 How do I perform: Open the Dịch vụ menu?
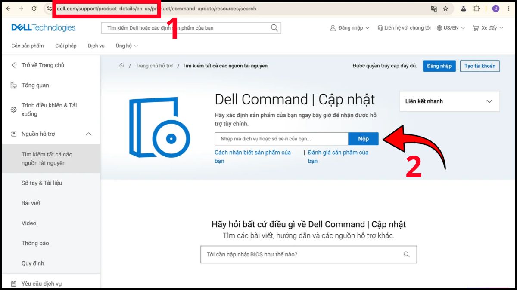(x=96, y=46)
